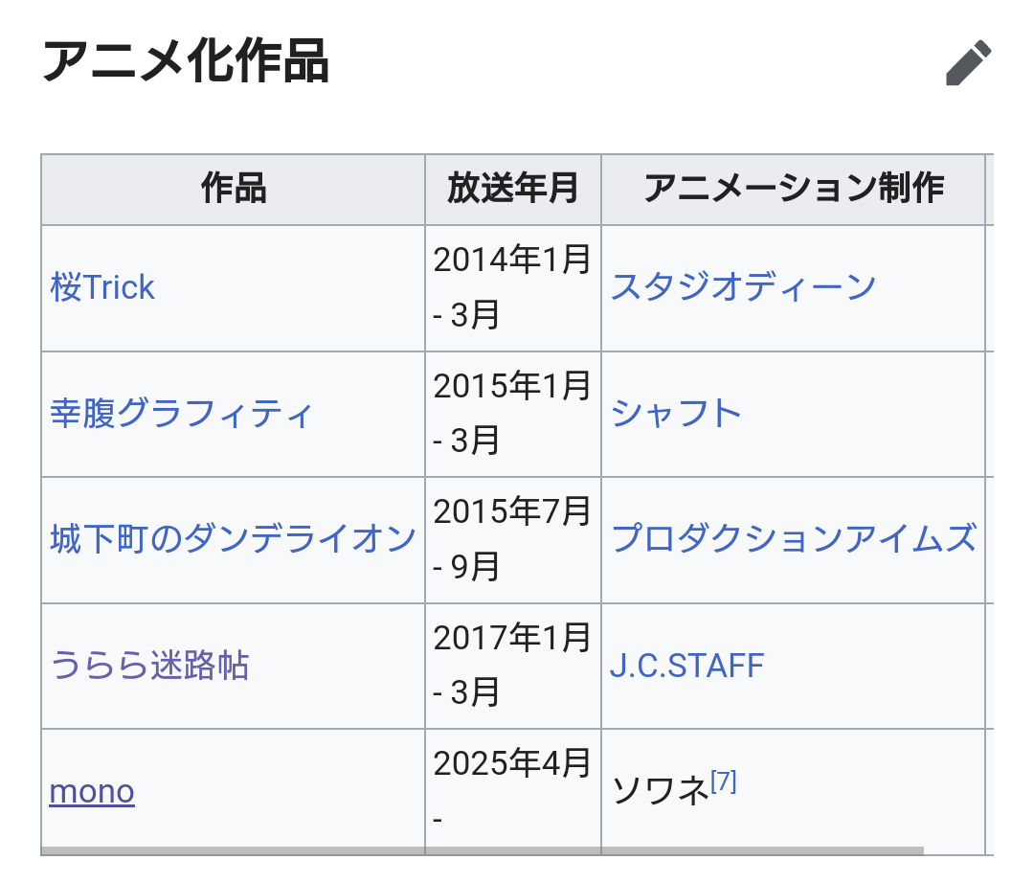The width and height of the screenshot is (1034, 883).
Task: Jump to footnote reference 7
Action: pos(724,782)
